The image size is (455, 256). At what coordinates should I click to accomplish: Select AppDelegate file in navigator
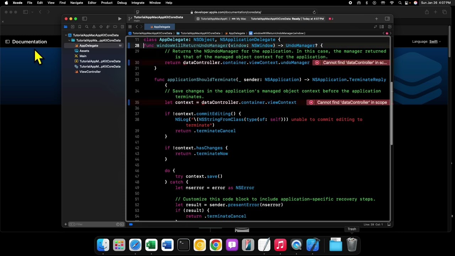click(x=89, y=46)
